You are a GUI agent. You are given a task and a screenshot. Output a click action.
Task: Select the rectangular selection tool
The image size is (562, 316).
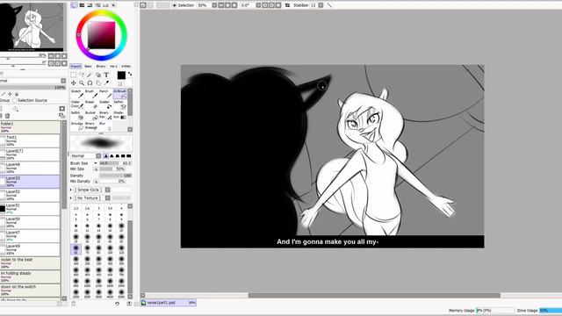pos(73,75)
